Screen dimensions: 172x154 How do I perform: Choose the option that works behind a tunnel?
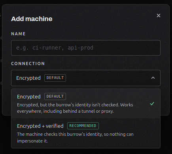tap(86, 104)
